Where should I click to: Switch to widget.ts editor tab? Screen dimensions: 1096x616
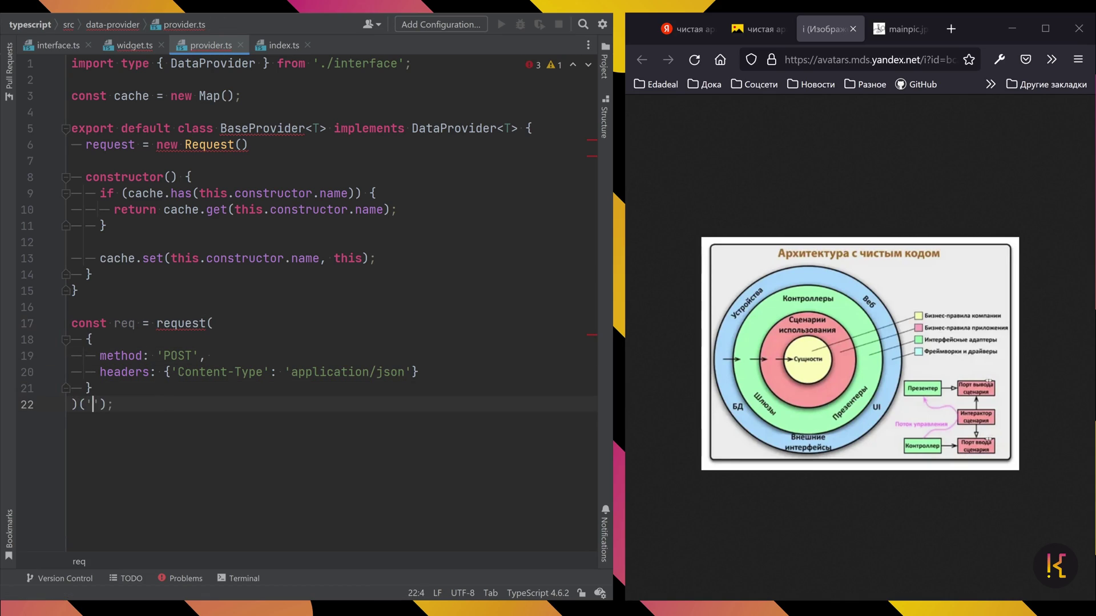[x=134, y=45]
